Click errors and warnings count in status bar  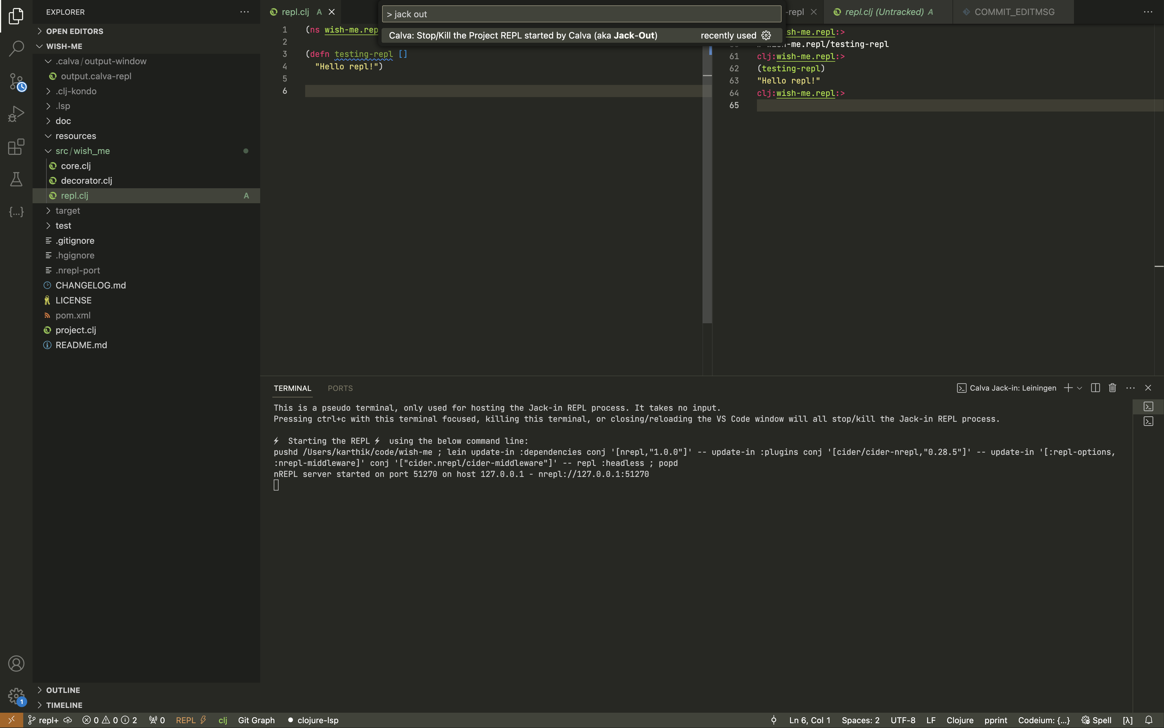tap(110, 720)
